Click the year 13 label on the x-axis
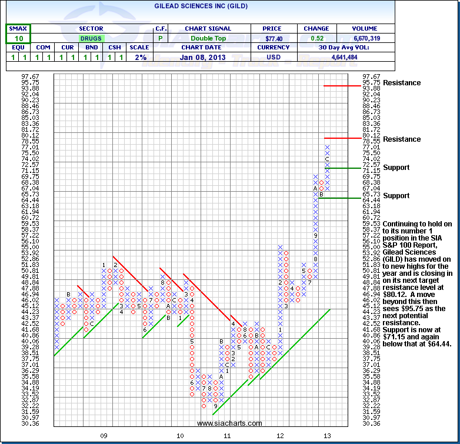This screenshot has width=460, height=444. (x=329, y=436)
